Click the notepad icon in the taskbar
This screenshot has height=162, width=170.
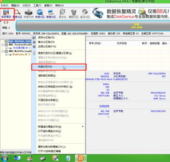[68, 158]
